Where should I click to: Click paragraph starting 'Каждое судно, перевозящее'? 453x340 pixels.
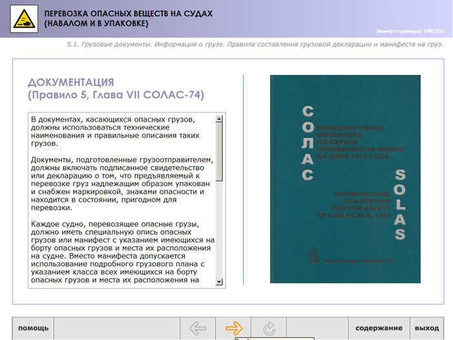[x=123, y=252]
